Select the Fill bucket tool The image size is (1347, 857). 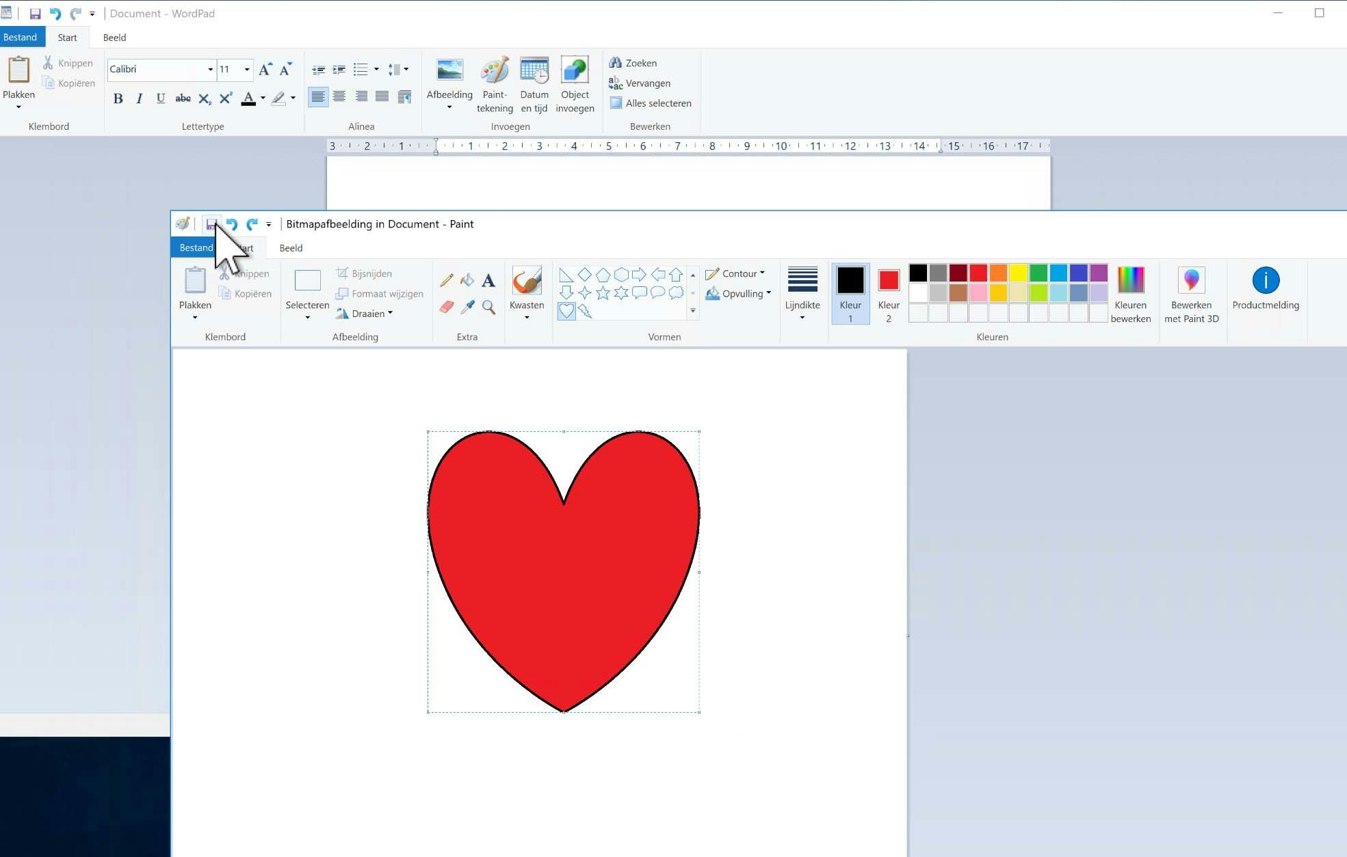click(467, 280)
